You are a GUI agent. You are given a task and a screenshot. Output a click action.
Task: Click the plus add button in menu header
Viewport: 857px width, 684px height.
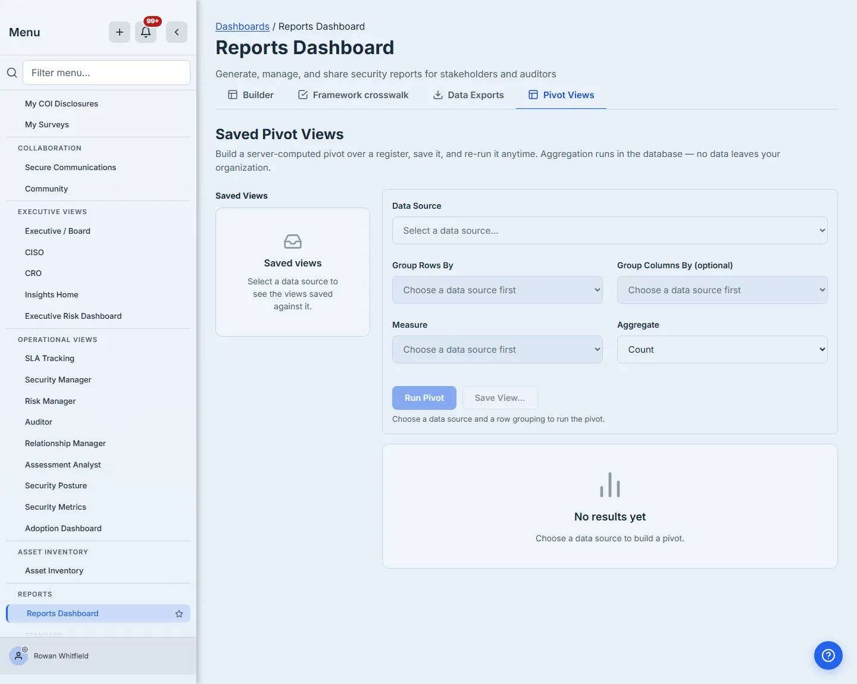(x=120, y=32)
